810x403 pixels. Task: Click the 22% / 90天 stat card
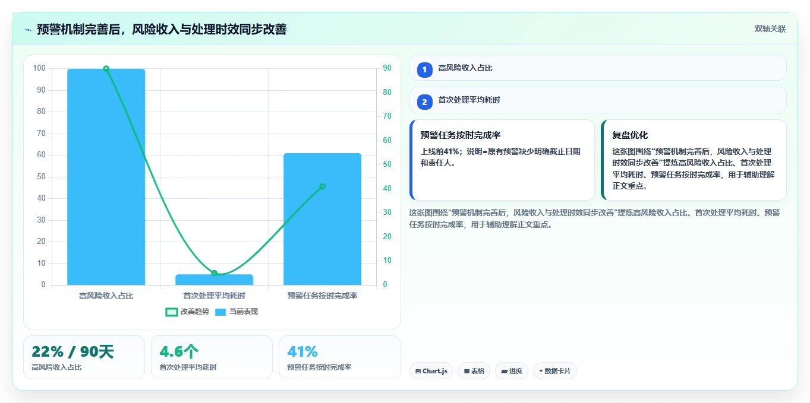click(x=84, y=357)
